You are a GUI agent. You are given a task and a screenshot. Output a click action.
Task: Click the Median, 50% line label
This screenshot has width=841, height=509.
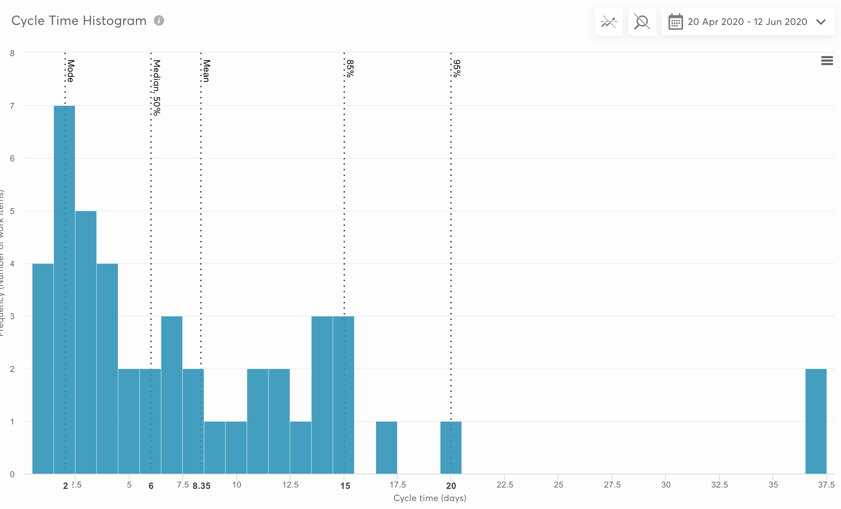[157, 88]
